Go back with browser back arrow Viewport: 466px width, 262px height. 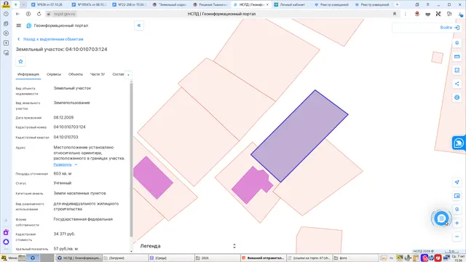(17, 14)
